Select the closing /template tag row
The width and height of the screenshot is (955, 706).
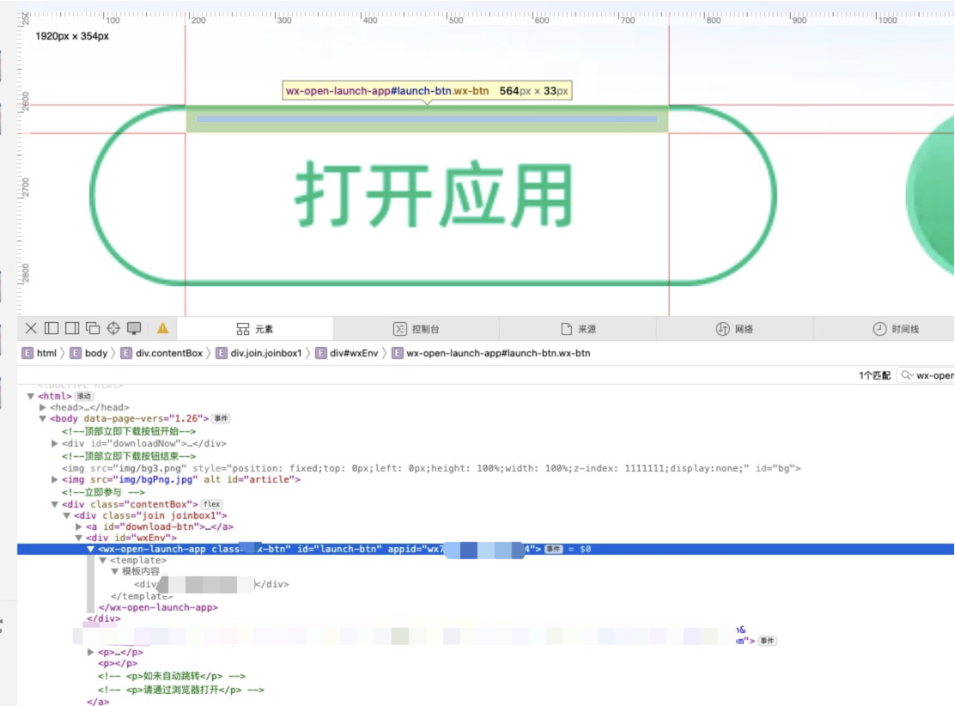[142, 596]
